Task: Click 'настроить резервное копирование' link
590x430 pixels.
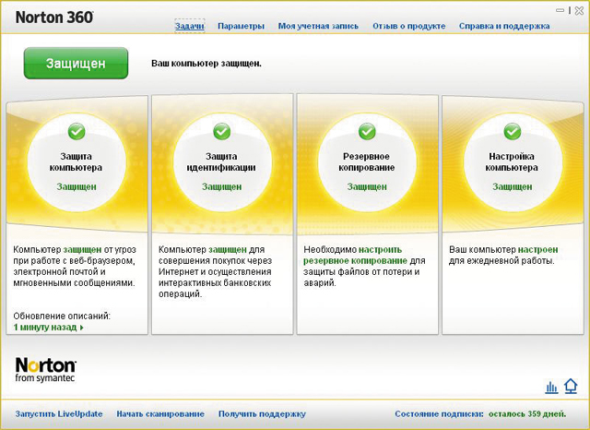Action: (x=355, y=255)
